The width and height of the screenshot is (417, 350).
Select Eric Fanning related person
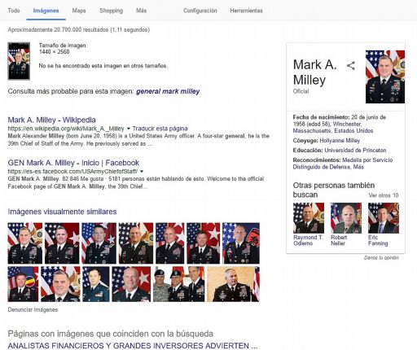384,225
